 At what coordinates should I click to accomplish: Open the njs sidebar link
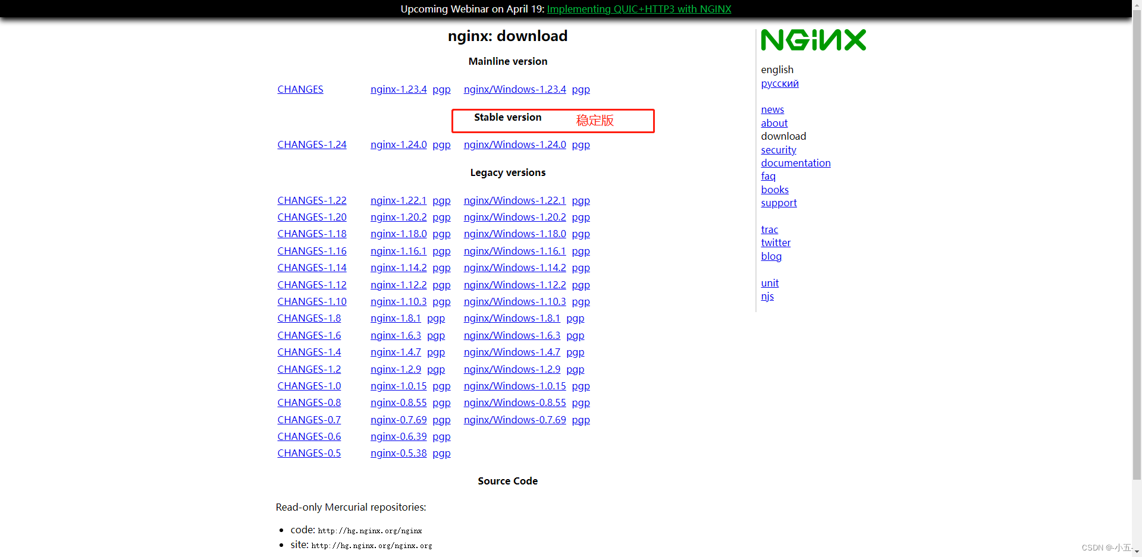(767, 296)
